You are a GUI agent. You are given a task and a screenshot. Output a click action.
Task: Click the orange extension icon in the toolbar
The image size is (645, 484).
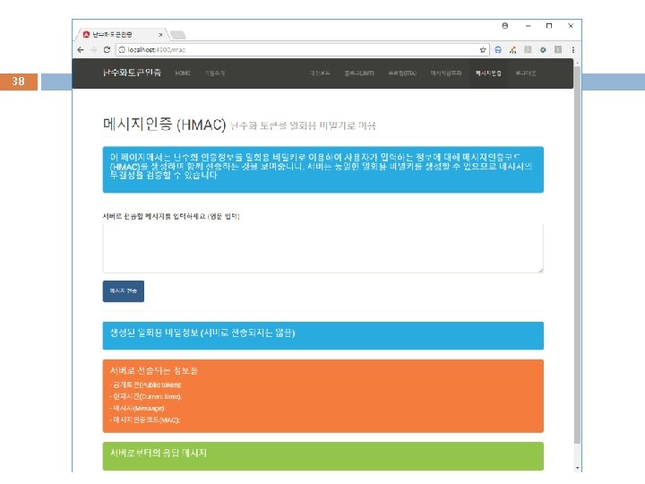pos(513,50)
